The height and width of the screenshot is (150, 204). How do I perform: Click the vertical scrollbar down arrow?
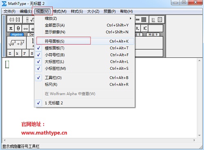click(200, 135)
